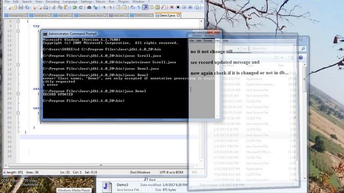This screenshot has height=193, width=344.
Task: Click the red Record Macro icon
Action: tap(172, 8)
